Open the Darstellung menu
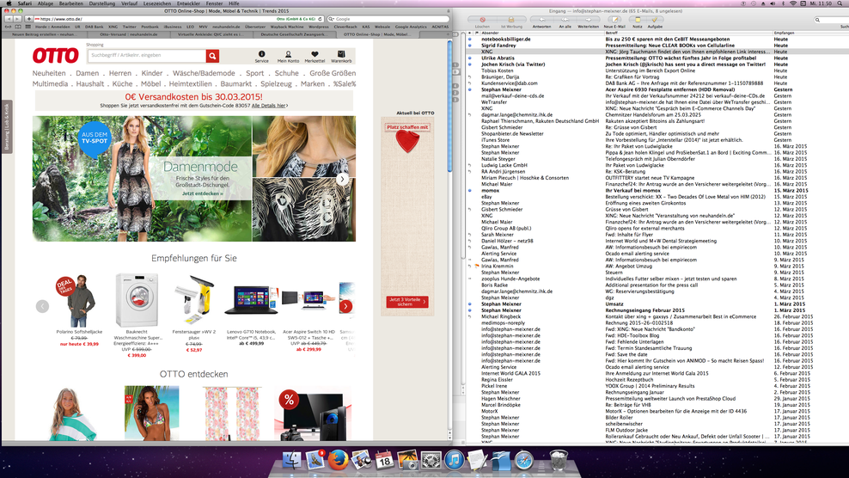Viewport: 849px width, 478px height. [101, 3]
